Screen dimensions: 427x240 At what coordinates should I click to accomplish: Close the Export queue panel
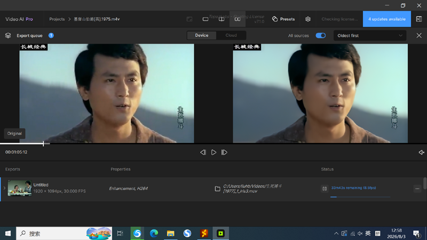(419, 35)
